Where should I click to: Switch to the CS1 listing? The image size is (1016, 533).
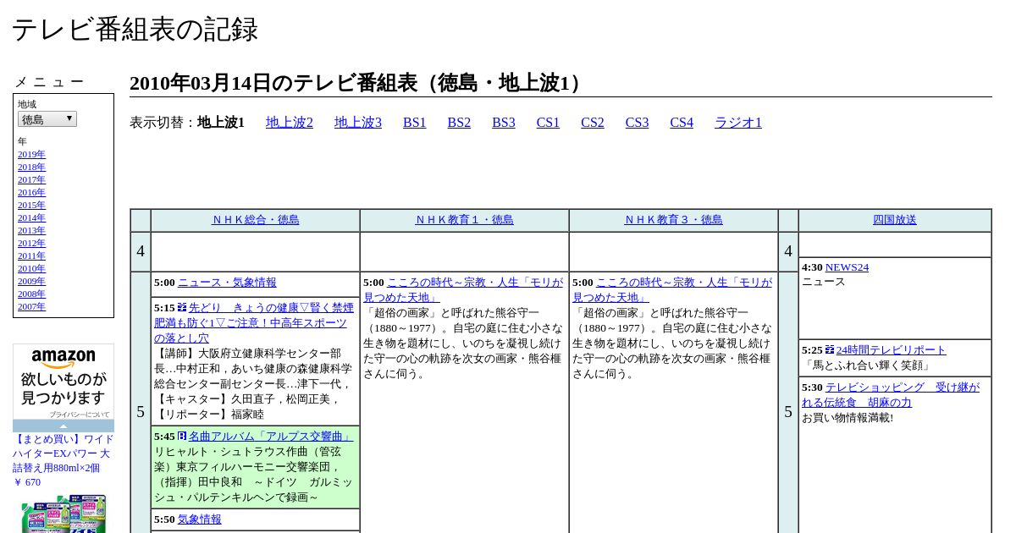pos(548,123)
